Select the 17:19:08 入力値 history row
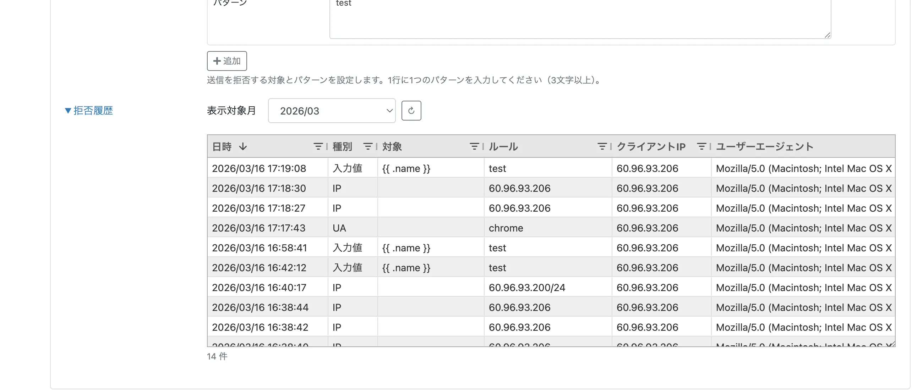The image size is (923, 390). (348, 168)
